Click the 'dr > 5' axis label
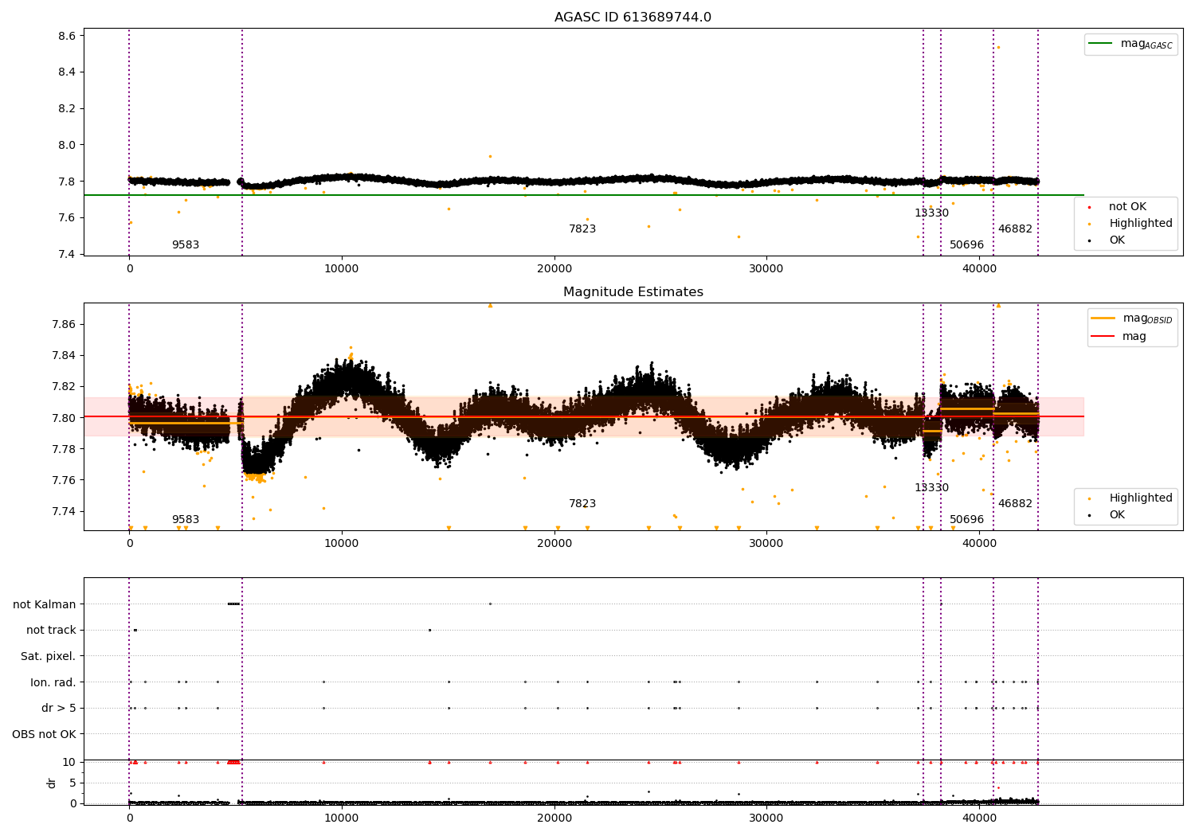The image size is (1195, 836). pyautogui.click(x=59, y=708)
